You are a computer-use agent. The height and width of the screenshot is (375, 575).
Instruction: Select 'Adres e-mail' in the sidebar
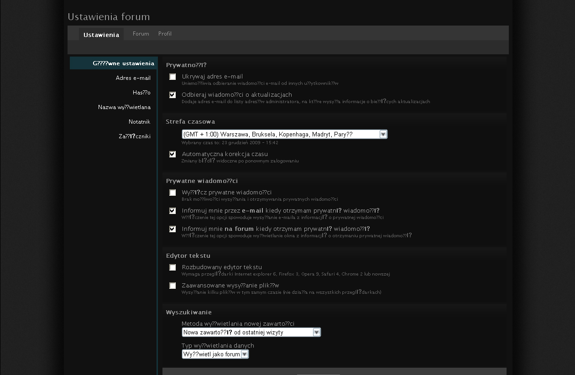coord(133,78)
